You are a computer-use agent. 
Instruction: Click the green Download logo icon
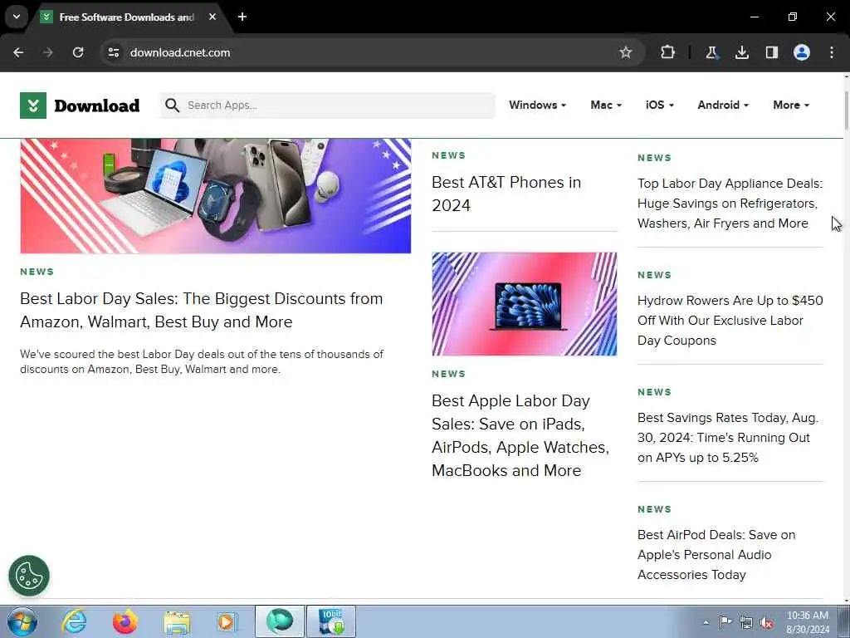point(33,106)
